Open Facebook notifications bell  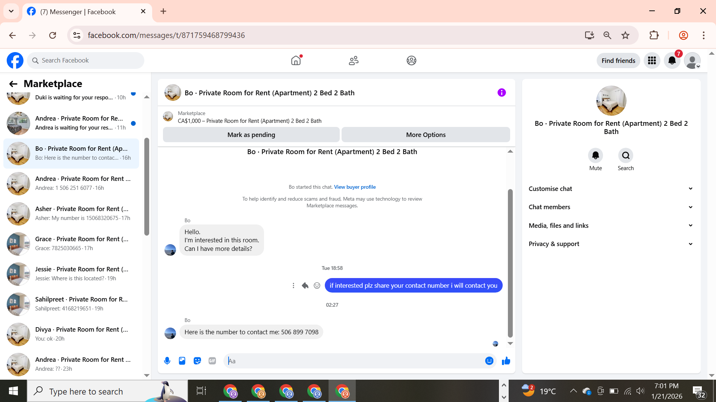tap(672, 61)
